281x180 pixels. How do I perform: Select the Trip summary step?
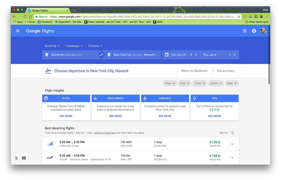tap(225, 71)
